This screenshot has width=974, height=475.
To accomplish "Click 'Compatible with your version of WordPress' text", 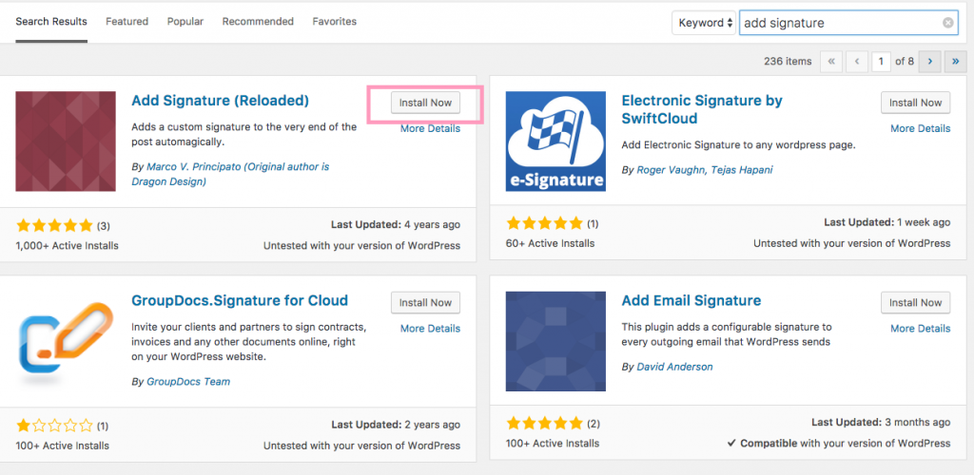I will [839, 444].
